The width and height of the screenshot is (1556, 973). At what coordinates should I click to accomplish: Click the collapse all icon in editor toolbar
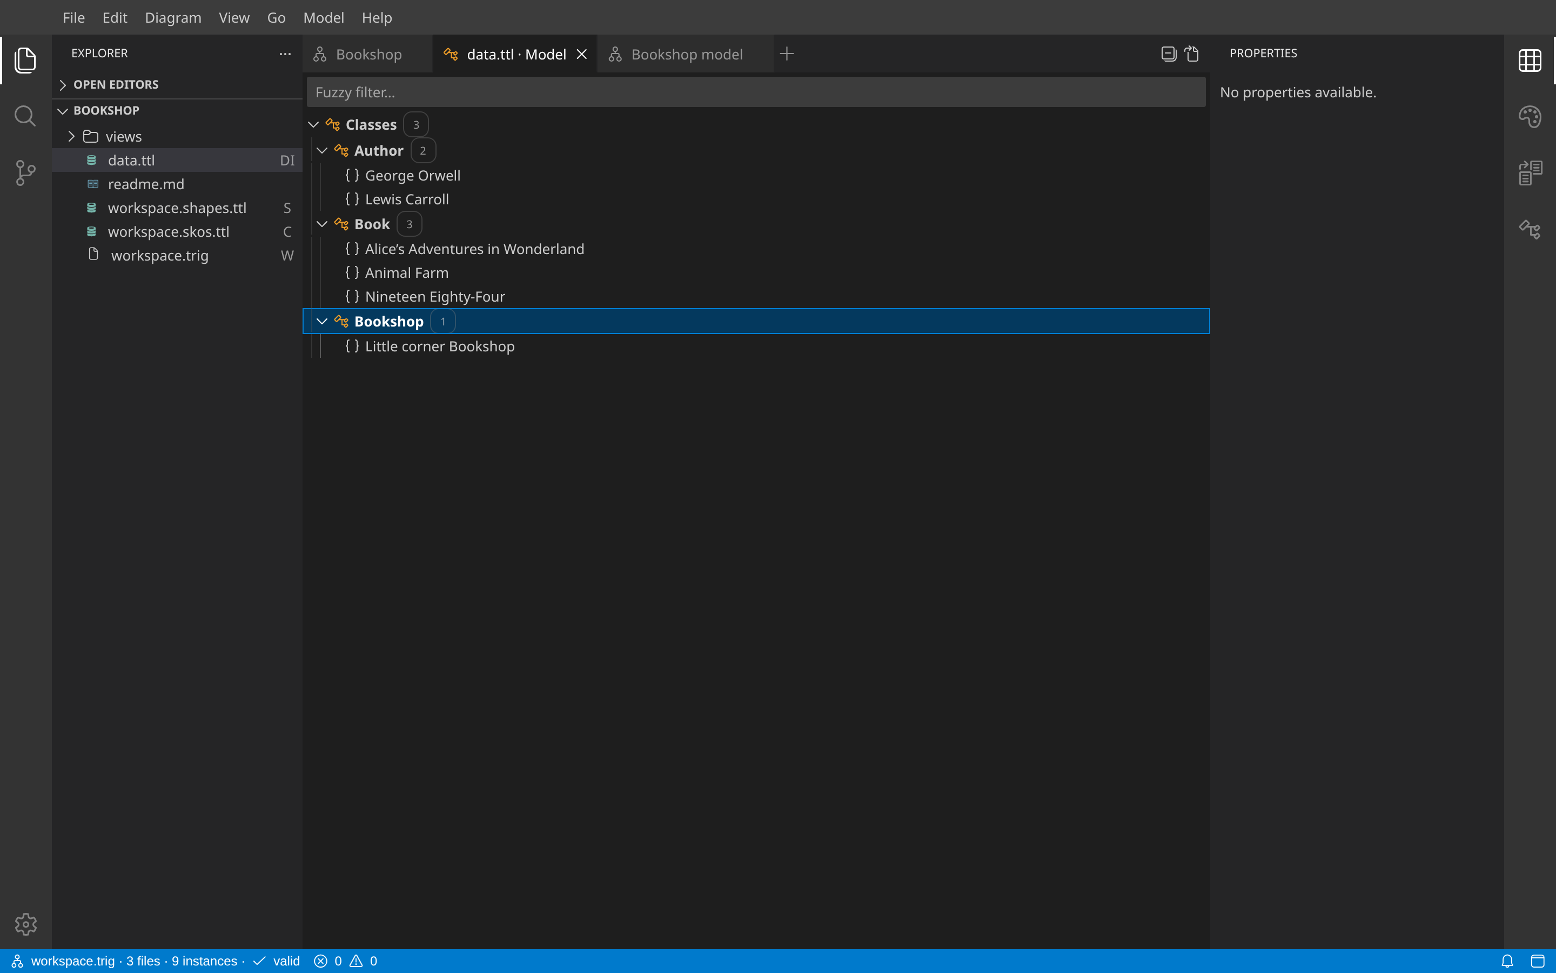[x=1168, y=54]
